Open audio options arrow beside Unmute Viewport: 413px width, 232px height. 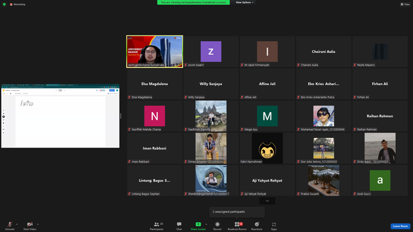[17, 224]
